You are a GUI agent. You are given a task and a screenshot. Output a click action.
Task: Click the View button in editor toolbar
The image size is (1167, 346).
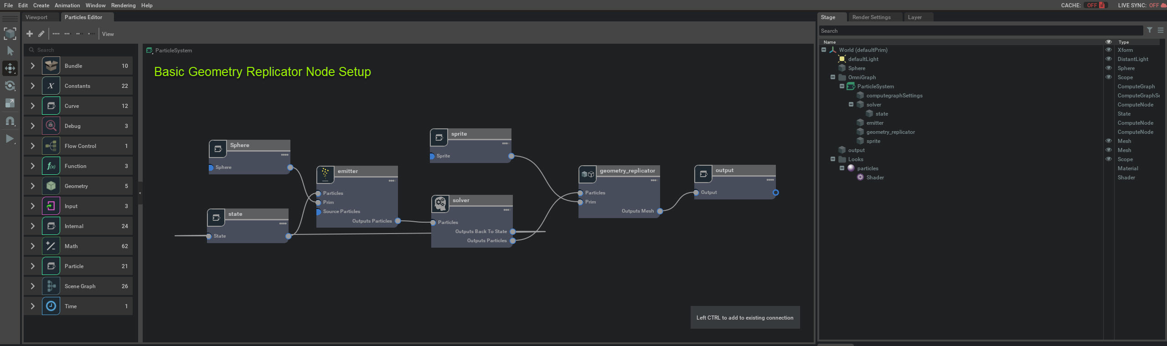tap(108, 34)
